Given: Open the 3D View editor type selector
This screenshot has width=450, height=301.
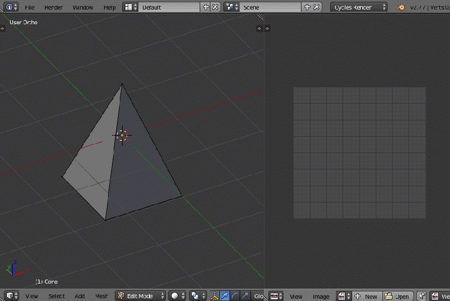Looking at the screenshot, I should pos(12,296).
